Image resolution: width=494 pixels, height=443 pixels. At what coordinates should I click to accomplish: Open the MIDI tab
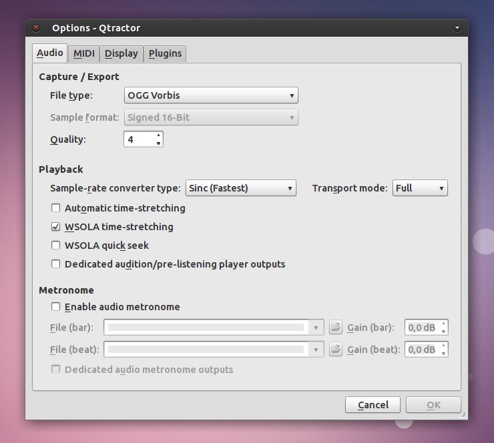pos(84,53)
